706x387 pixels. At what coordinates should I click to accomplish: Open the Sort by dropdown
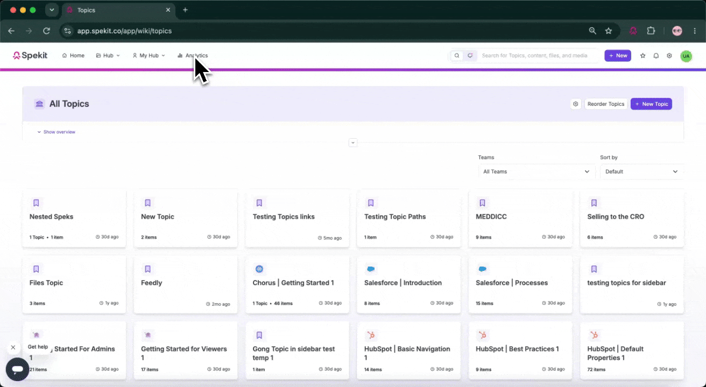pyautogui.click(x=642, y=171)
